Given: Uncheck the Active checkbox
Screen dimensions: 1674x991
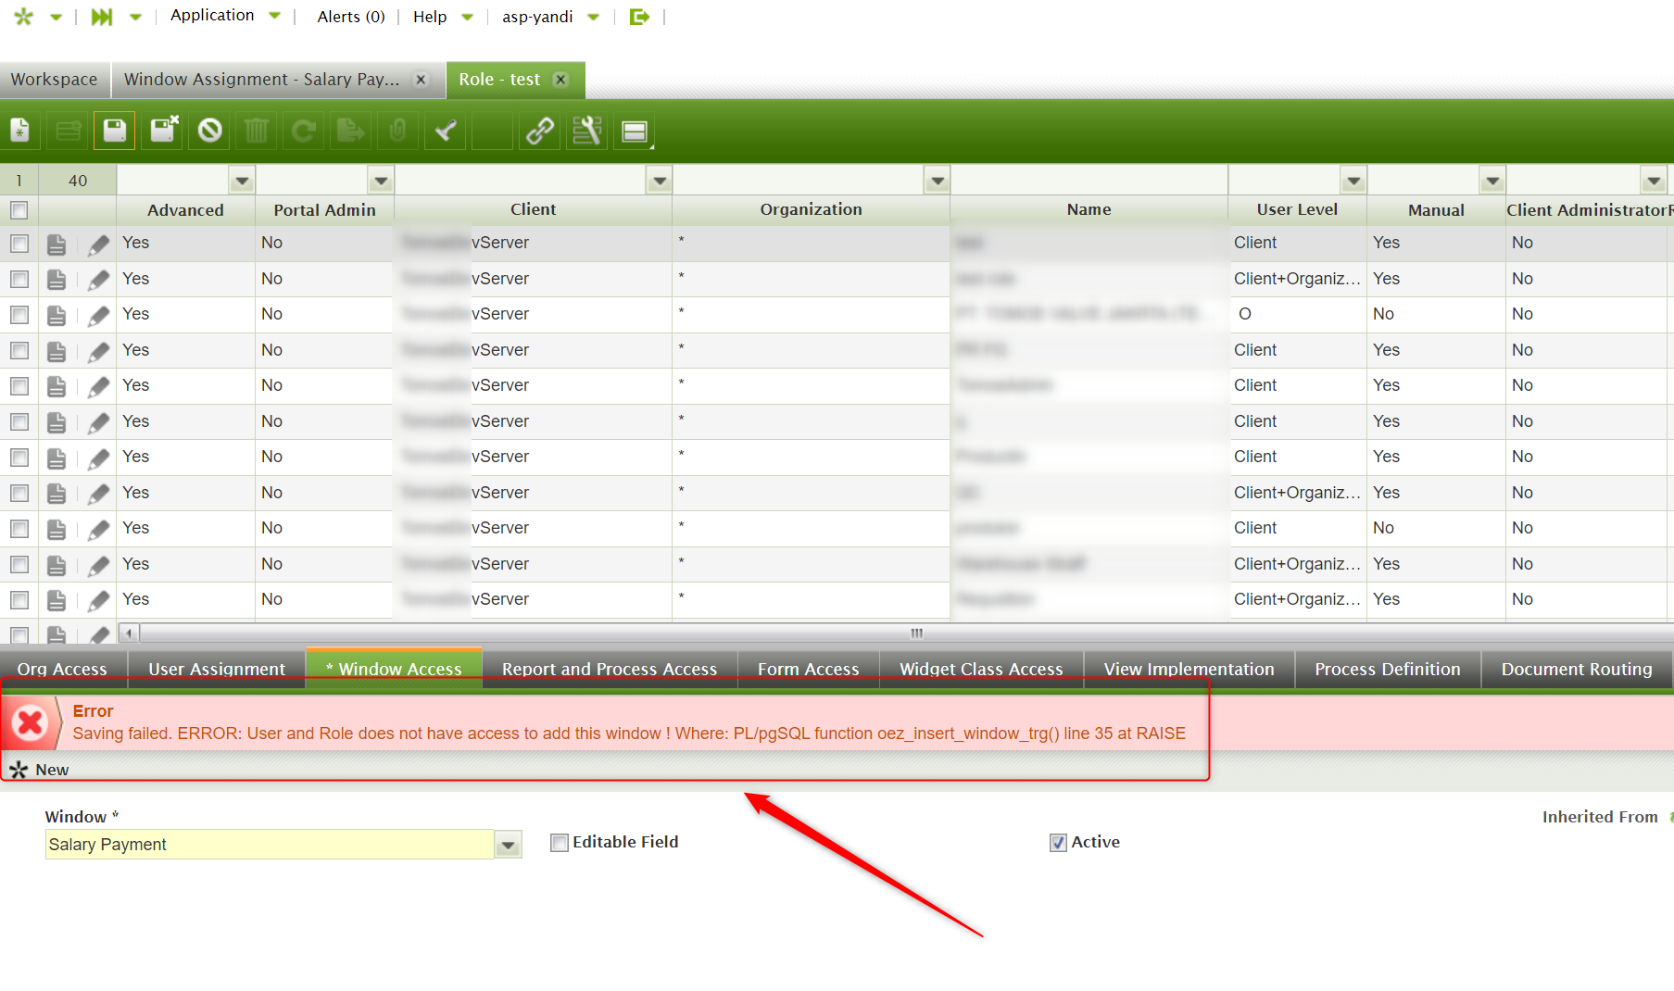Looking at the screenshot, I should tap(1058, 843).
